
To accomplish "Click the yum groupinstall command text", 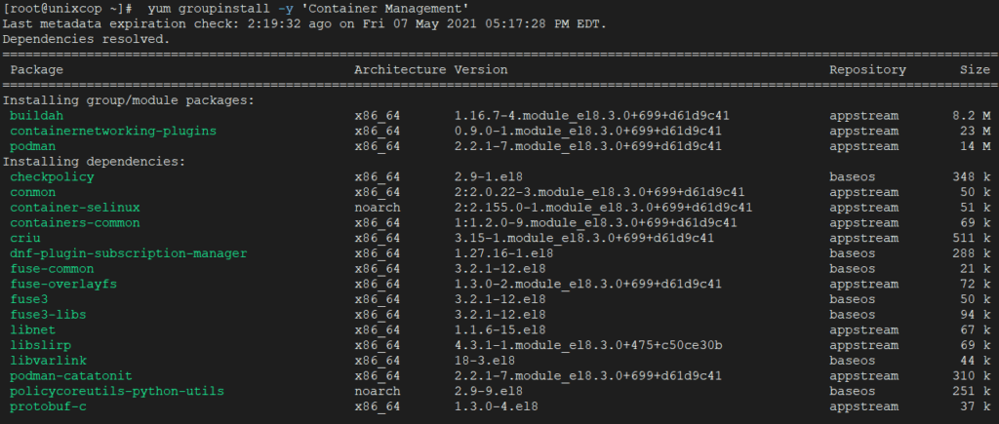I will click(308, 9).
